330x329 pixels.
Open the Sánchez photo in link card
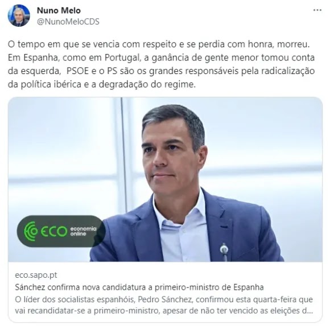pos(165,179)
